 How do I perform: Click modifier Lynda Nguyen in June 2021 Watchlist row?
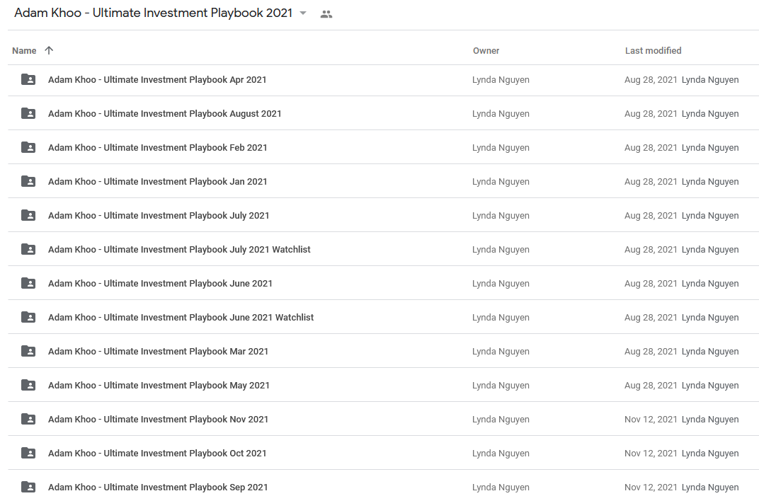pos(710,318)
